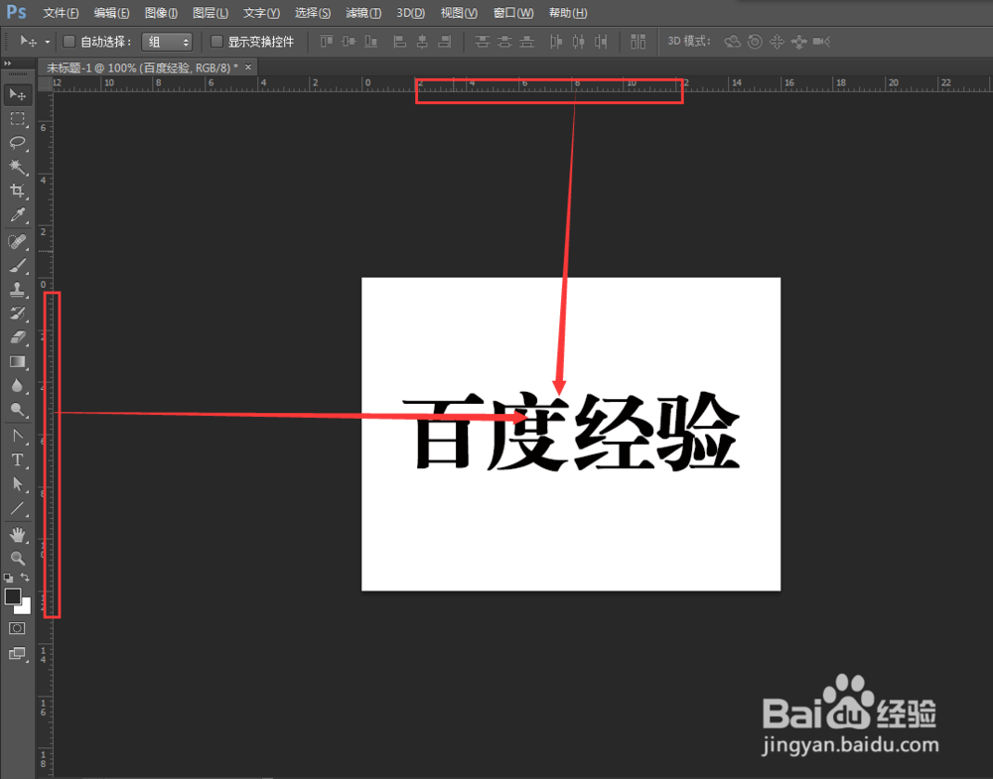993x779 pixels.
Task: Choose 3D rotate mode icon
Action: point(733,42)
